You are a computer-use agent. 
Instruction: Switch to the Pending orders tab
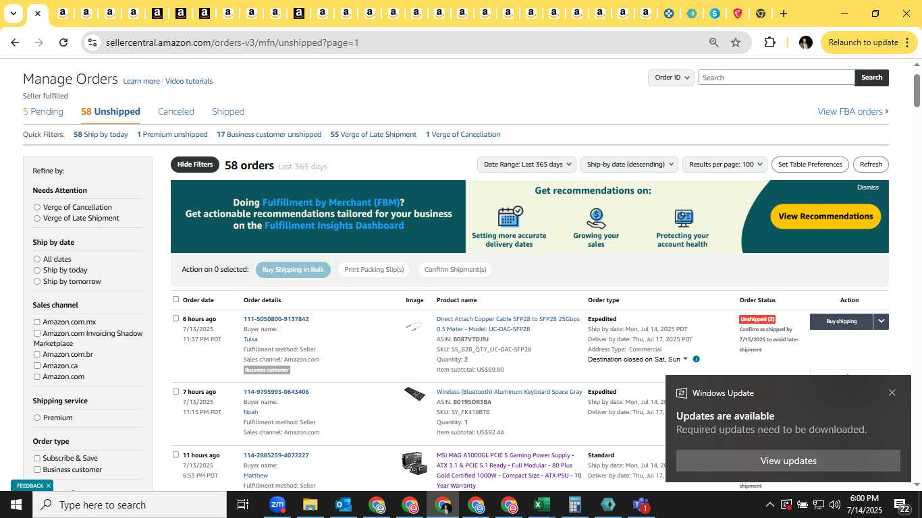point(43,111)
